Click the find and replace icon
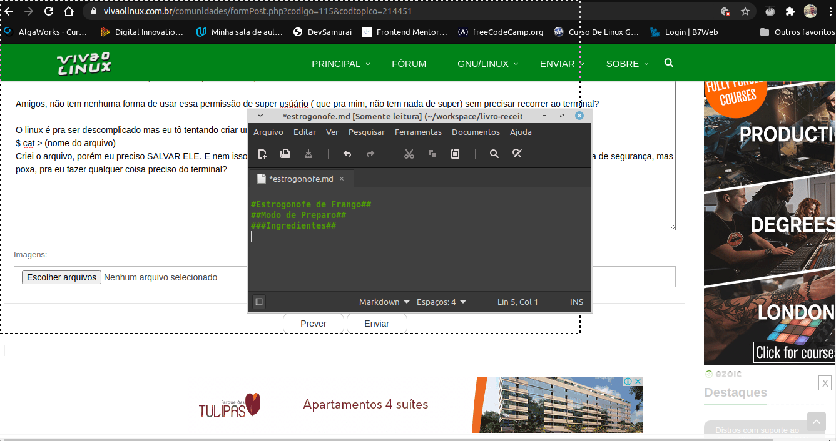The image size is (836, 441). [517, 154]
